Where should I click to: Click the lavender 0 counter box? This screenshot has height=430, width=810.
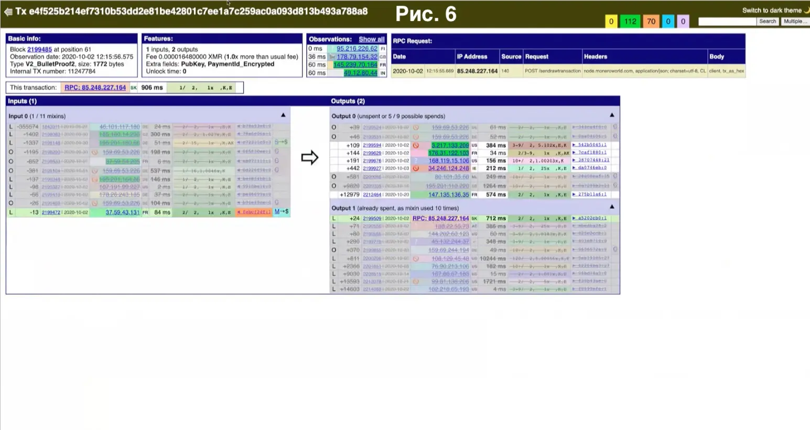point(683,21)
